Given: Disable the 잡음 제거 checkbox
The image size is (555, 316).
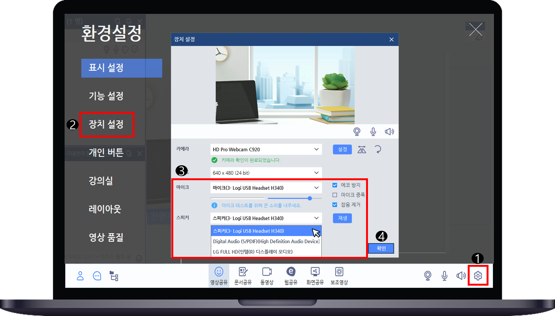Looking at the screenshot, I should (335, 205).
